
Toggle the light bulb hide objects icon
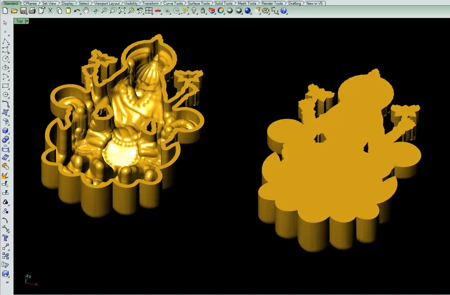(x=194, y=11)
